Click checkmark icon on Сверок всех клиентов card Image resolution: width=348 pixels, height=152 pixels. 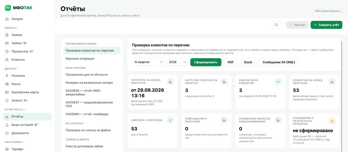coord(278,82)
